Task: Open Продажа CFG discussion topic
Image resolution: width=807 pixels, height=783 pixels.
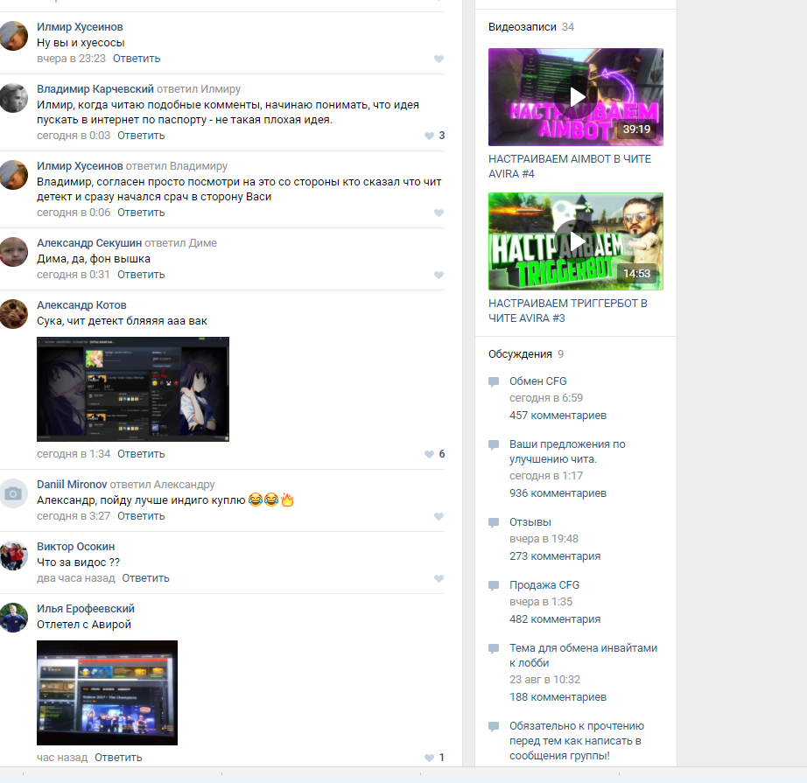Action: [544, 585]
